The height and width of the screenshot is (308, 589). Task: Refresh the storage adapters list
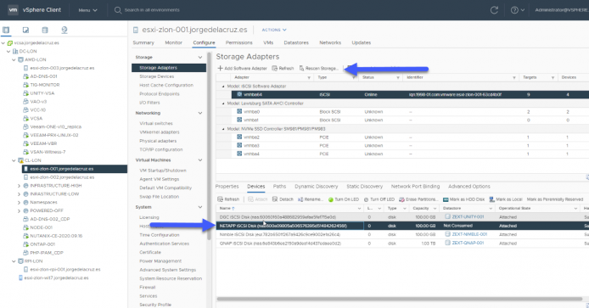tap(283, 69)
